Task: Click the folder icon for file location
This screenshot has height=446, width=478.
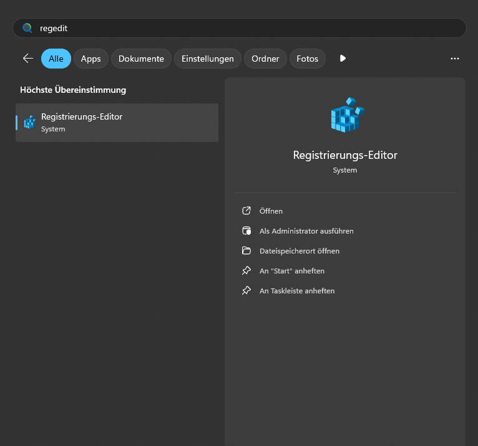Action: [246, 250]
